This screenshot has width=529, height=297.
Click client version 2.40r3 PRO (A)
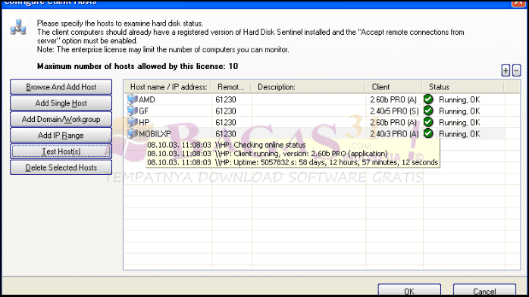point(394,134)
